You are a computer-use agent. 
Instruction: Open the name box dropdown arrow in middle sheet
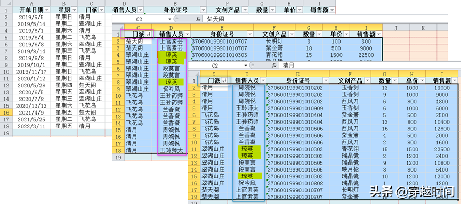click(x=170, y=19)
